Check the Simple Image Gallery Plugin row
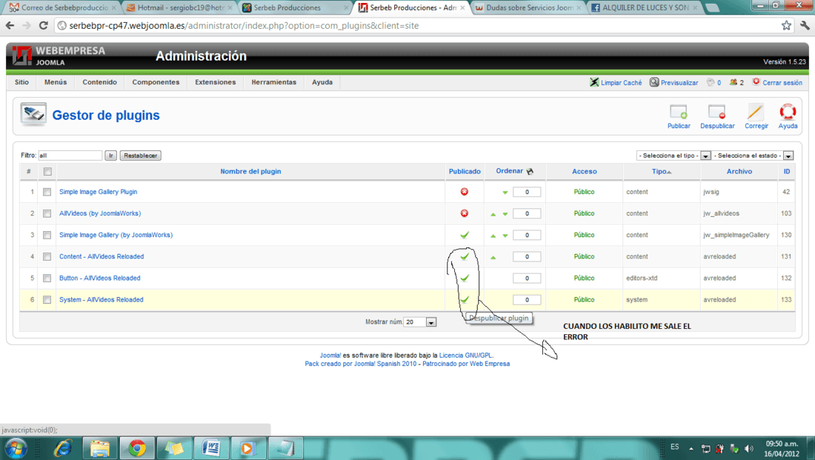This screenshot has height=460, width=815. [47, 192]
